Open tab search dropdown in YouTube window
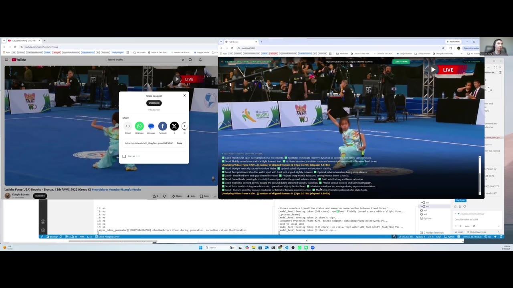The width and height of the screenshot is (513, 288). [4, 40]
